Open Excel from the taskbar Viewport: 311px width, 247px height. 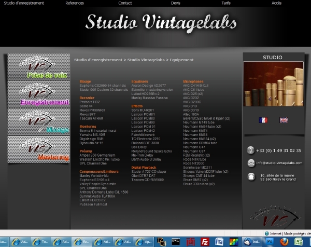pyautogui.click(x=299, y=242)
